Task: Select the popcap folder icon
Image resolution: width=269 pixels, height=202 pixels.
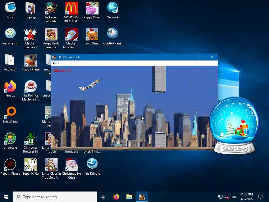Action: pos(31,10)
